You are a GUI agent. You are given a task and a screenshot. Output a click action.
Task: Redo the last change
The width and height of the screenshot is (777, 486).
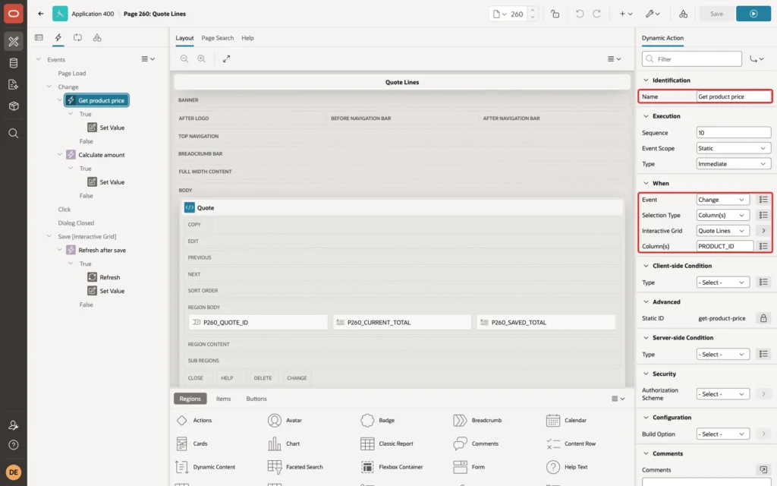click(596, 14)
